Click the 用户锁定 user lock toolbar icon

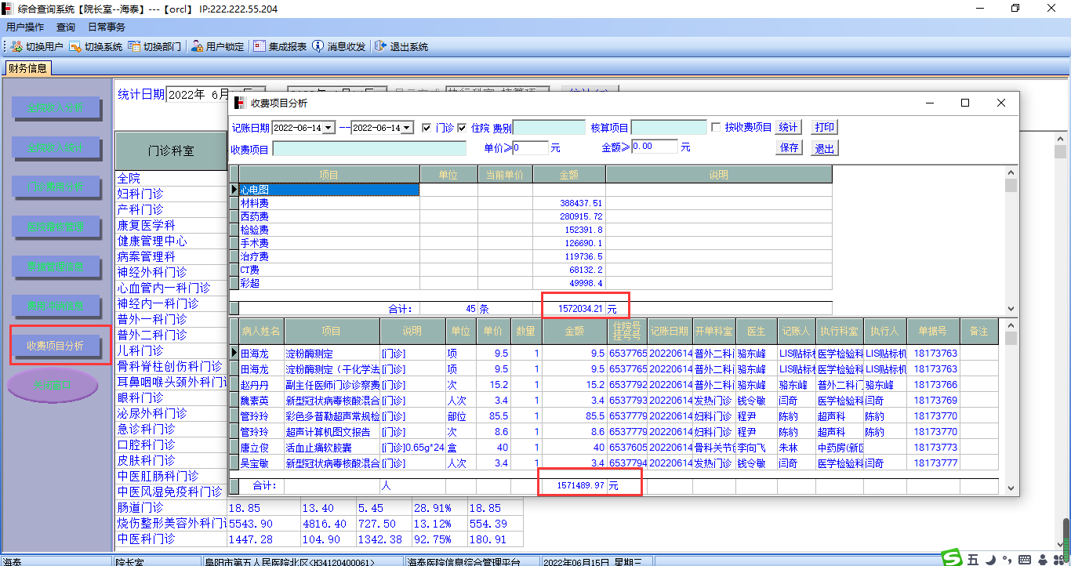coord(197,47)
